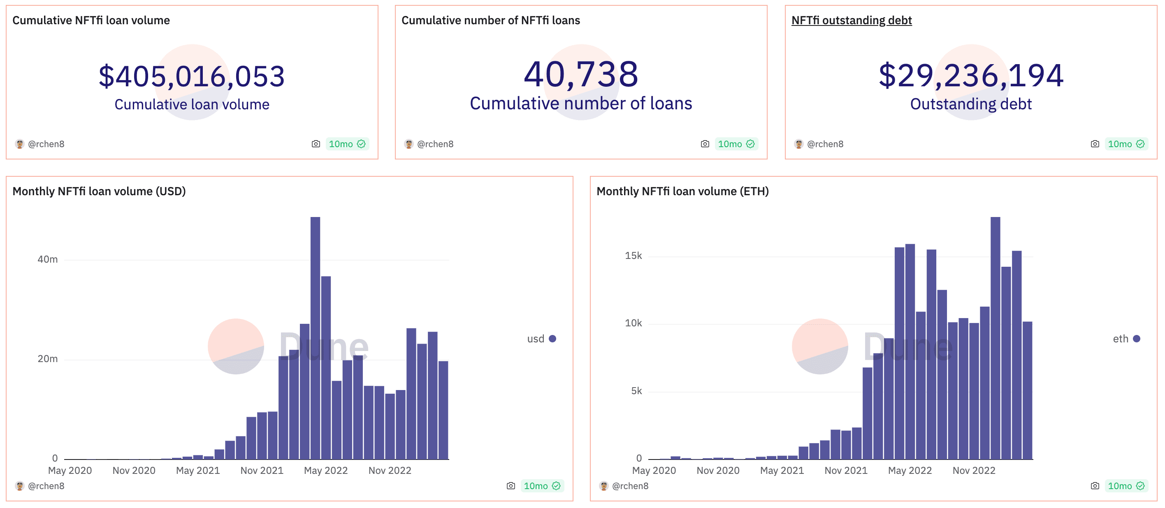Click rchen8 avatar on outstanding debt card
Screen dimensions: 1165x508
click(798, 144)
